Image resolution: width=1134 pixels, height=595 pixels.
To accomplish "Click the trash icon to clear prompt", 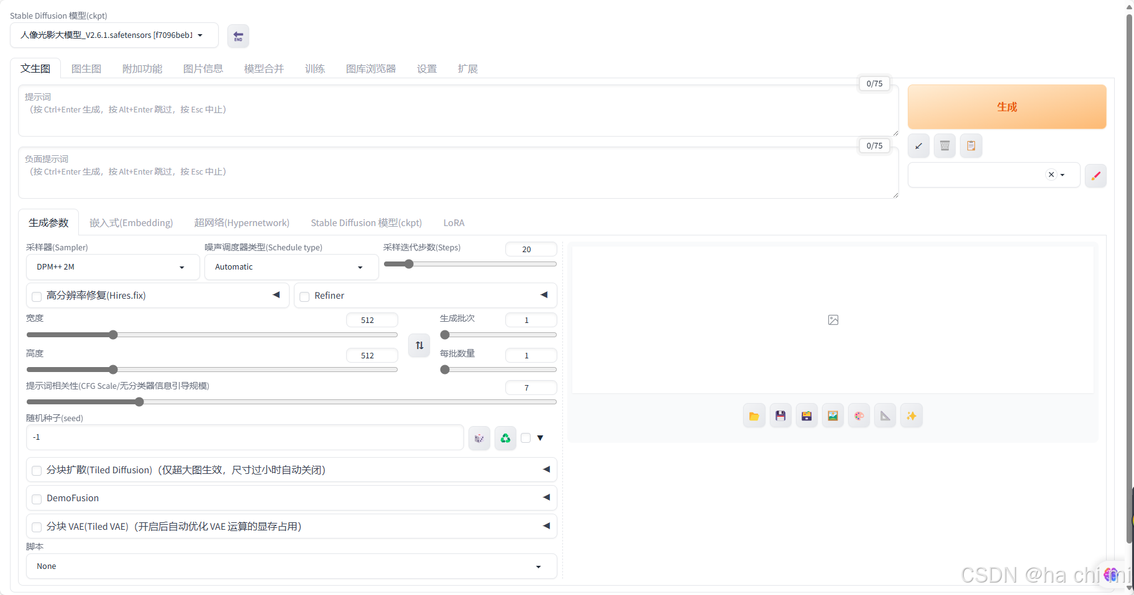I will [944, 146].
